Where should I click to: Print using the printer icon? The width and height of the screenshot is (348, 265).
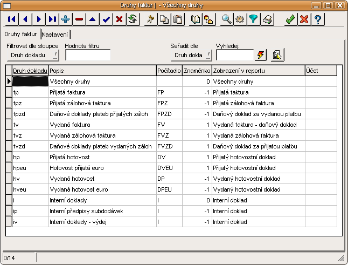click(267, 19)
